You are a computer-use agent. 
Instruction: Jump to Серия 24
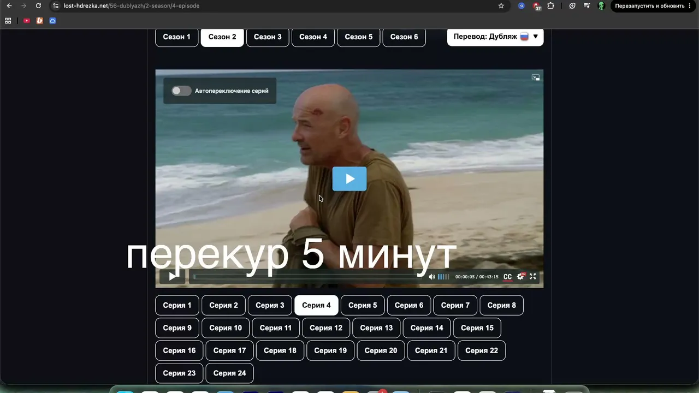(230, 373)
